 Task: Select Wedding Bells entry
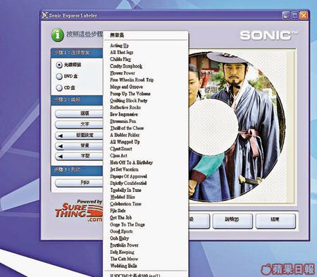tap(146, 266)
